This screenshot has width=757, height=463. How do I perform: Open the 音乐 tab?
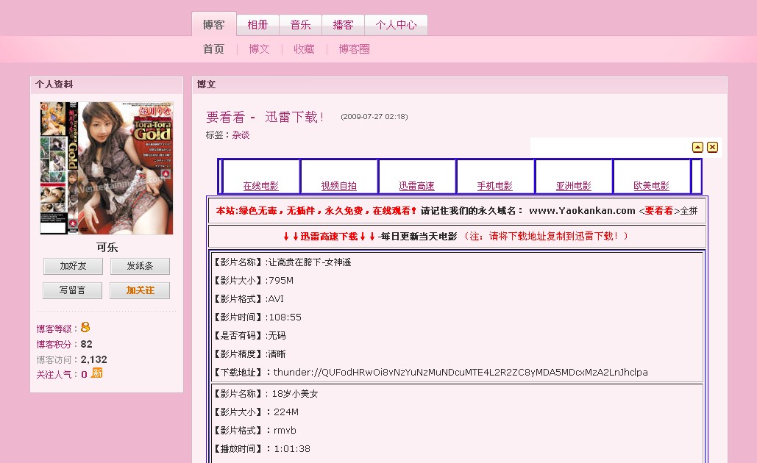tap(300, 24)
